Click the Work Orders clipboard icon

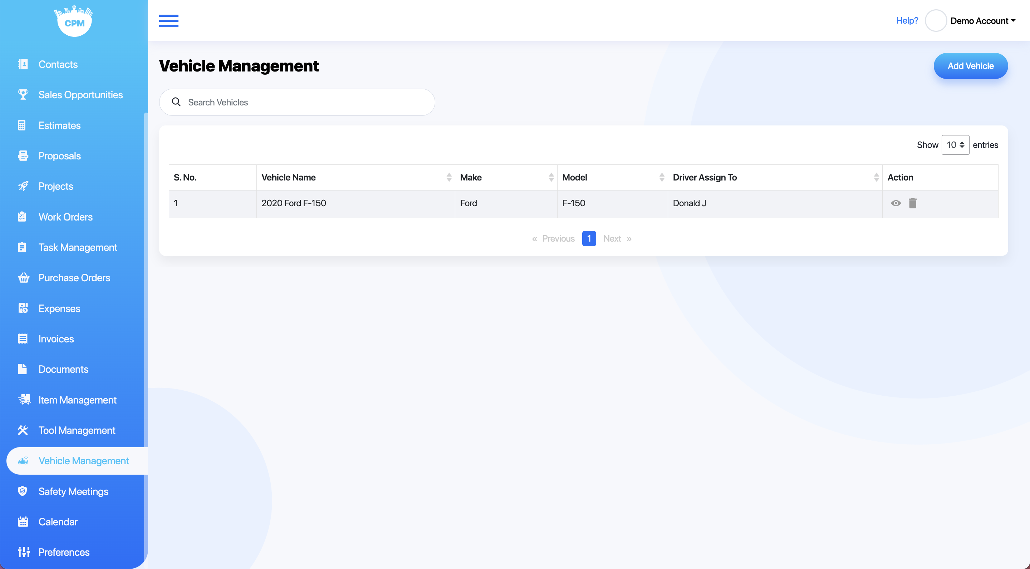[x=22, y=217]
